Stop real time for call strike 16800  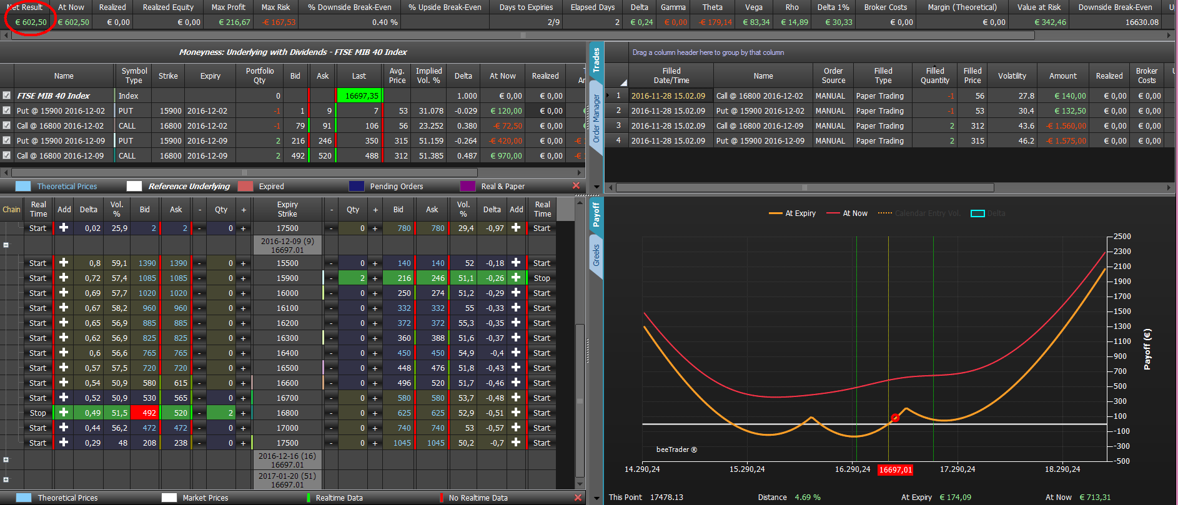37,413
